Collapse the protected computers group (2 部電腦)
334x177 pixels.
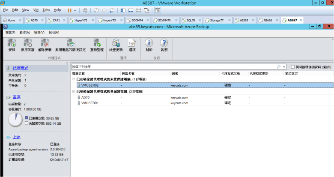click(73, 91)
